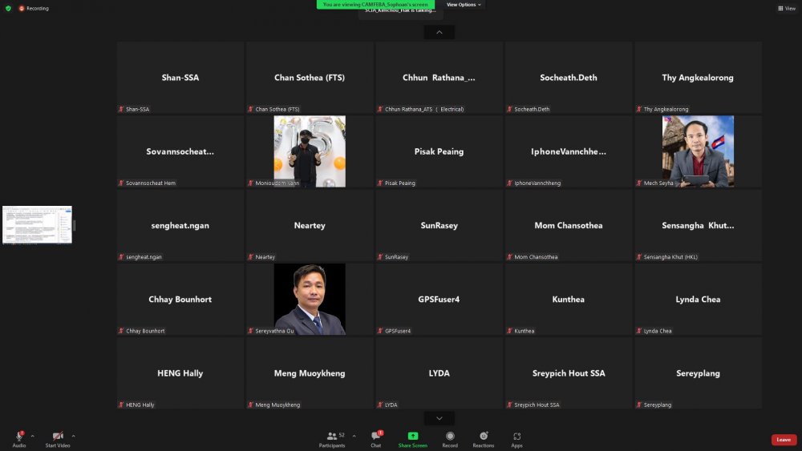
Task: Open the Reactions menu
Action: pyautogui.click(x=484, y=437)
